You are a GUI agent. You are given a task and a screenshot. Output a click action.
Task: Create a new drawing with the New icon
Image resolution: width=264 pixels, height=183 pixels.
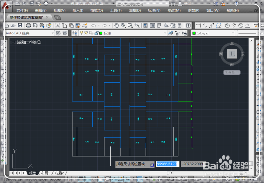pyautogui.click(x=6, y=26)
